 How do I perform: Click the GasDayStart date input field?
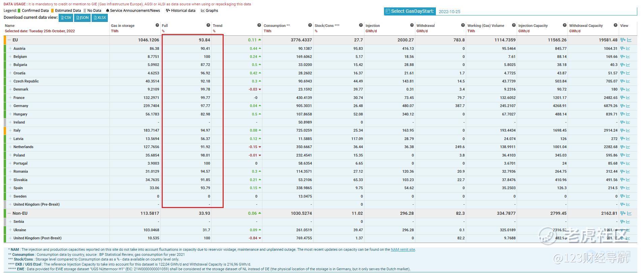tap(536, 11)
